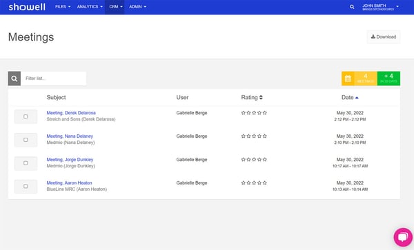Screen dimensions: 414x250
Task: Click the Rating sort arrows icon
Action: [x=261, y=98]
